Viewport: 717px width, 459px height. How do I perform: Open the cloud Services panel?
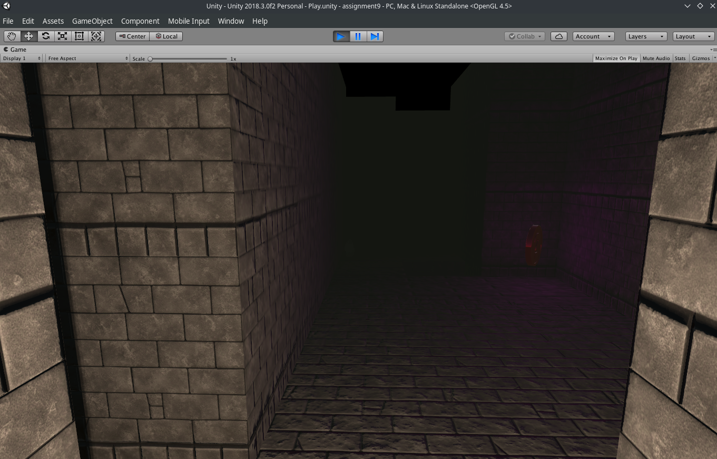click(559, 36)
